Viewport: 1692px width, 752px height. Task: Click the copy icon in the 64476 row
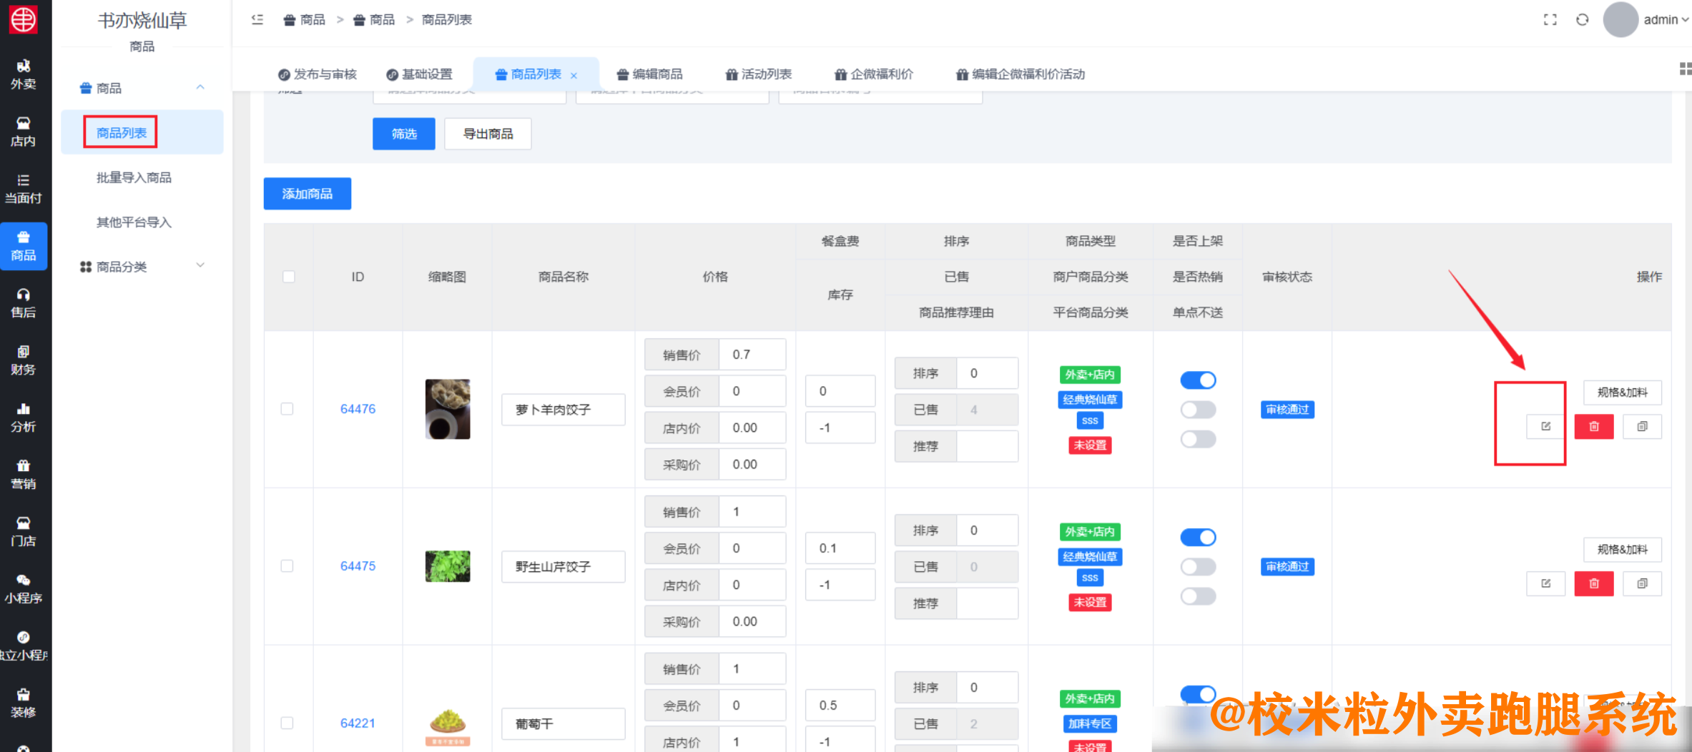pos(1642,426)
